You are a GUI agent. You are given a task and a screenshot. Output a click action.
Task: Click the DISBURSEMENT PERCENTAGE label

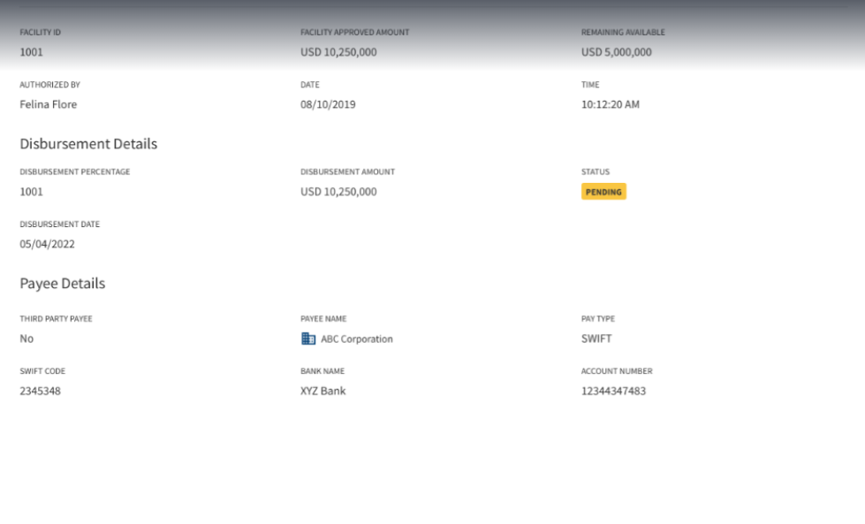click(x=75, y=171)
